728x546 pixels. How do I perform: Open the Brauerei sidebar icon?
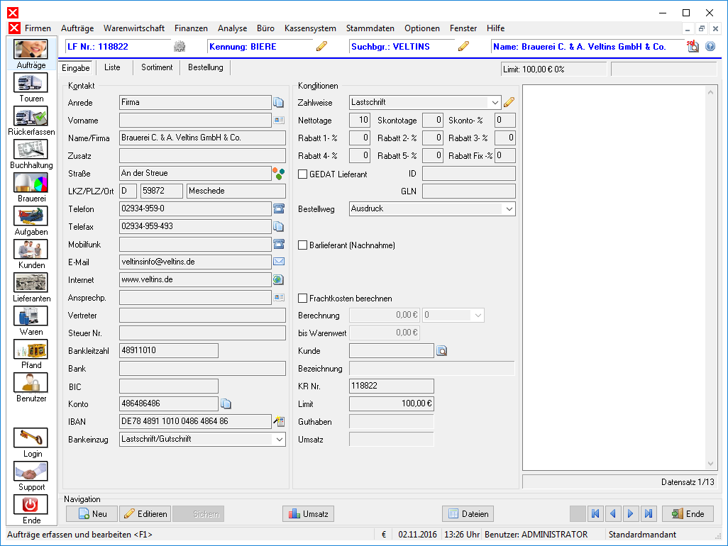31,183
